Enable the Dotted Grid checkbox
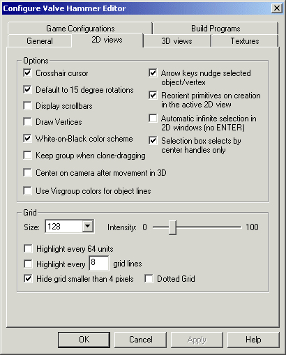The width and height of the screenshot is (286, 355). coord(149,278)
